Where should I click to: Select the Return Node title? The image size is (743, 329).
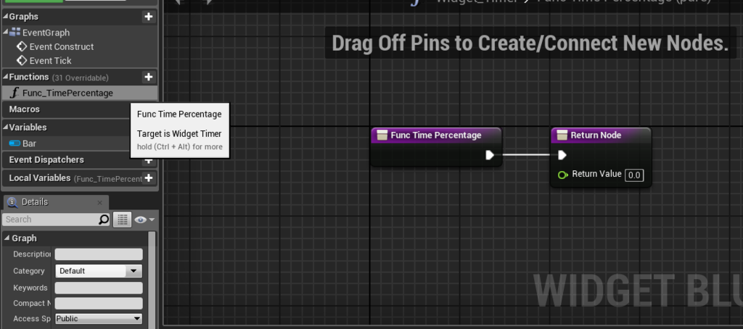596,135
